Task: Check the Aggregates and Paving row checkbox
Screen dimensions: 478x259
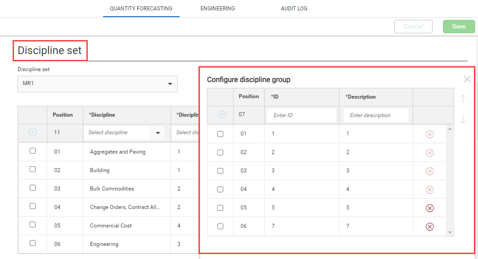Action: click(x=32, y=151)
